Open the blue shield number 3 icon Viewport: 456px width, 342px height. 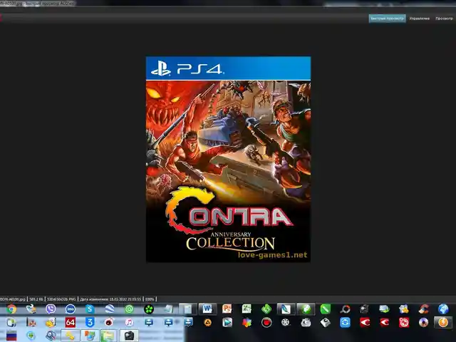pos(90,322)
